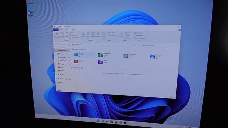The width and height of the screenshot is (228, 128).
Task: Collapse Quick access in navigation pane
Action: [x=55, y=50]
